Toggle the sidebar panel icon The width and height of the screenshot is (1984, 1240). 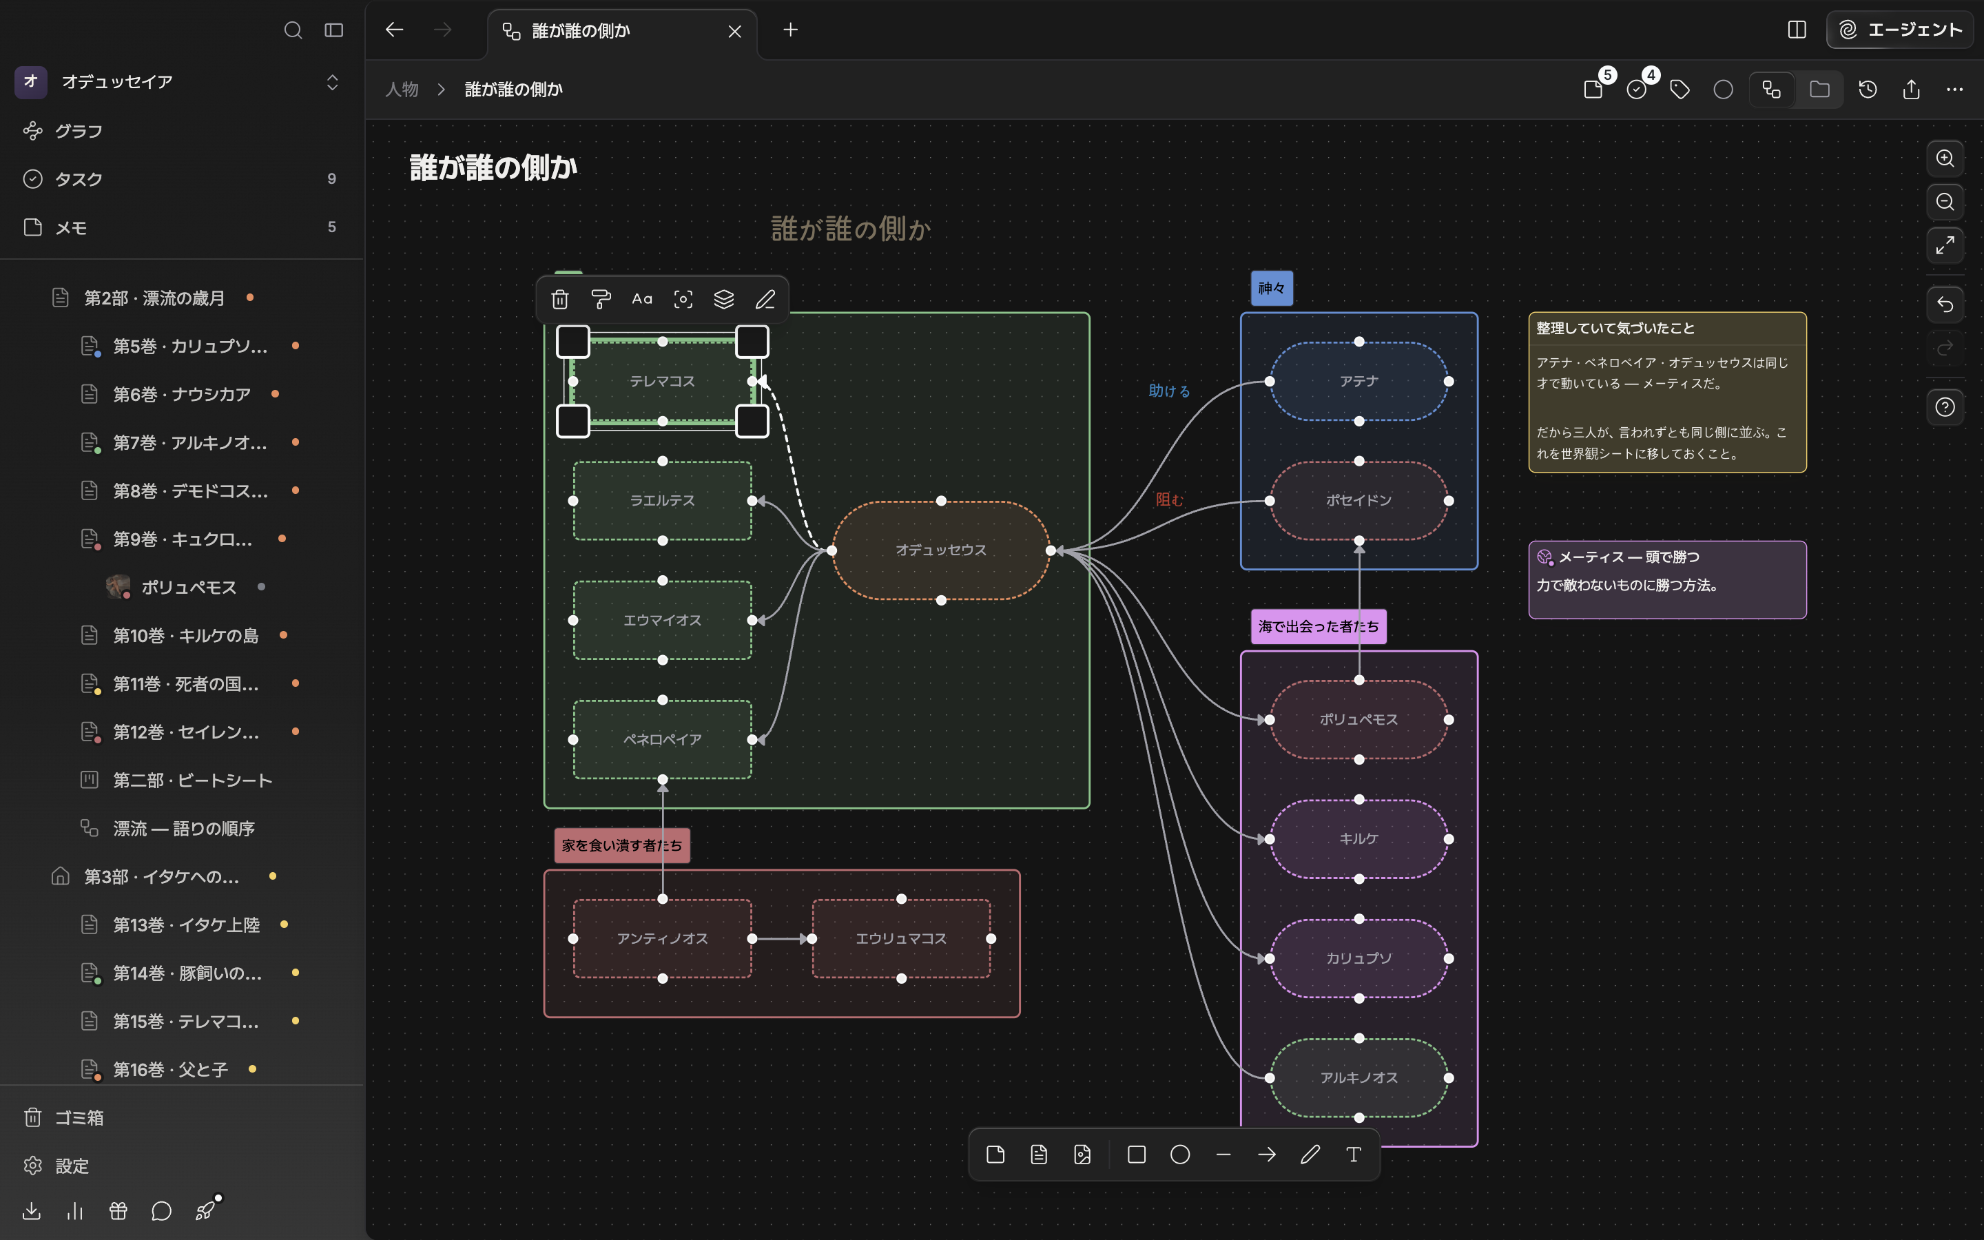(333, 30)
